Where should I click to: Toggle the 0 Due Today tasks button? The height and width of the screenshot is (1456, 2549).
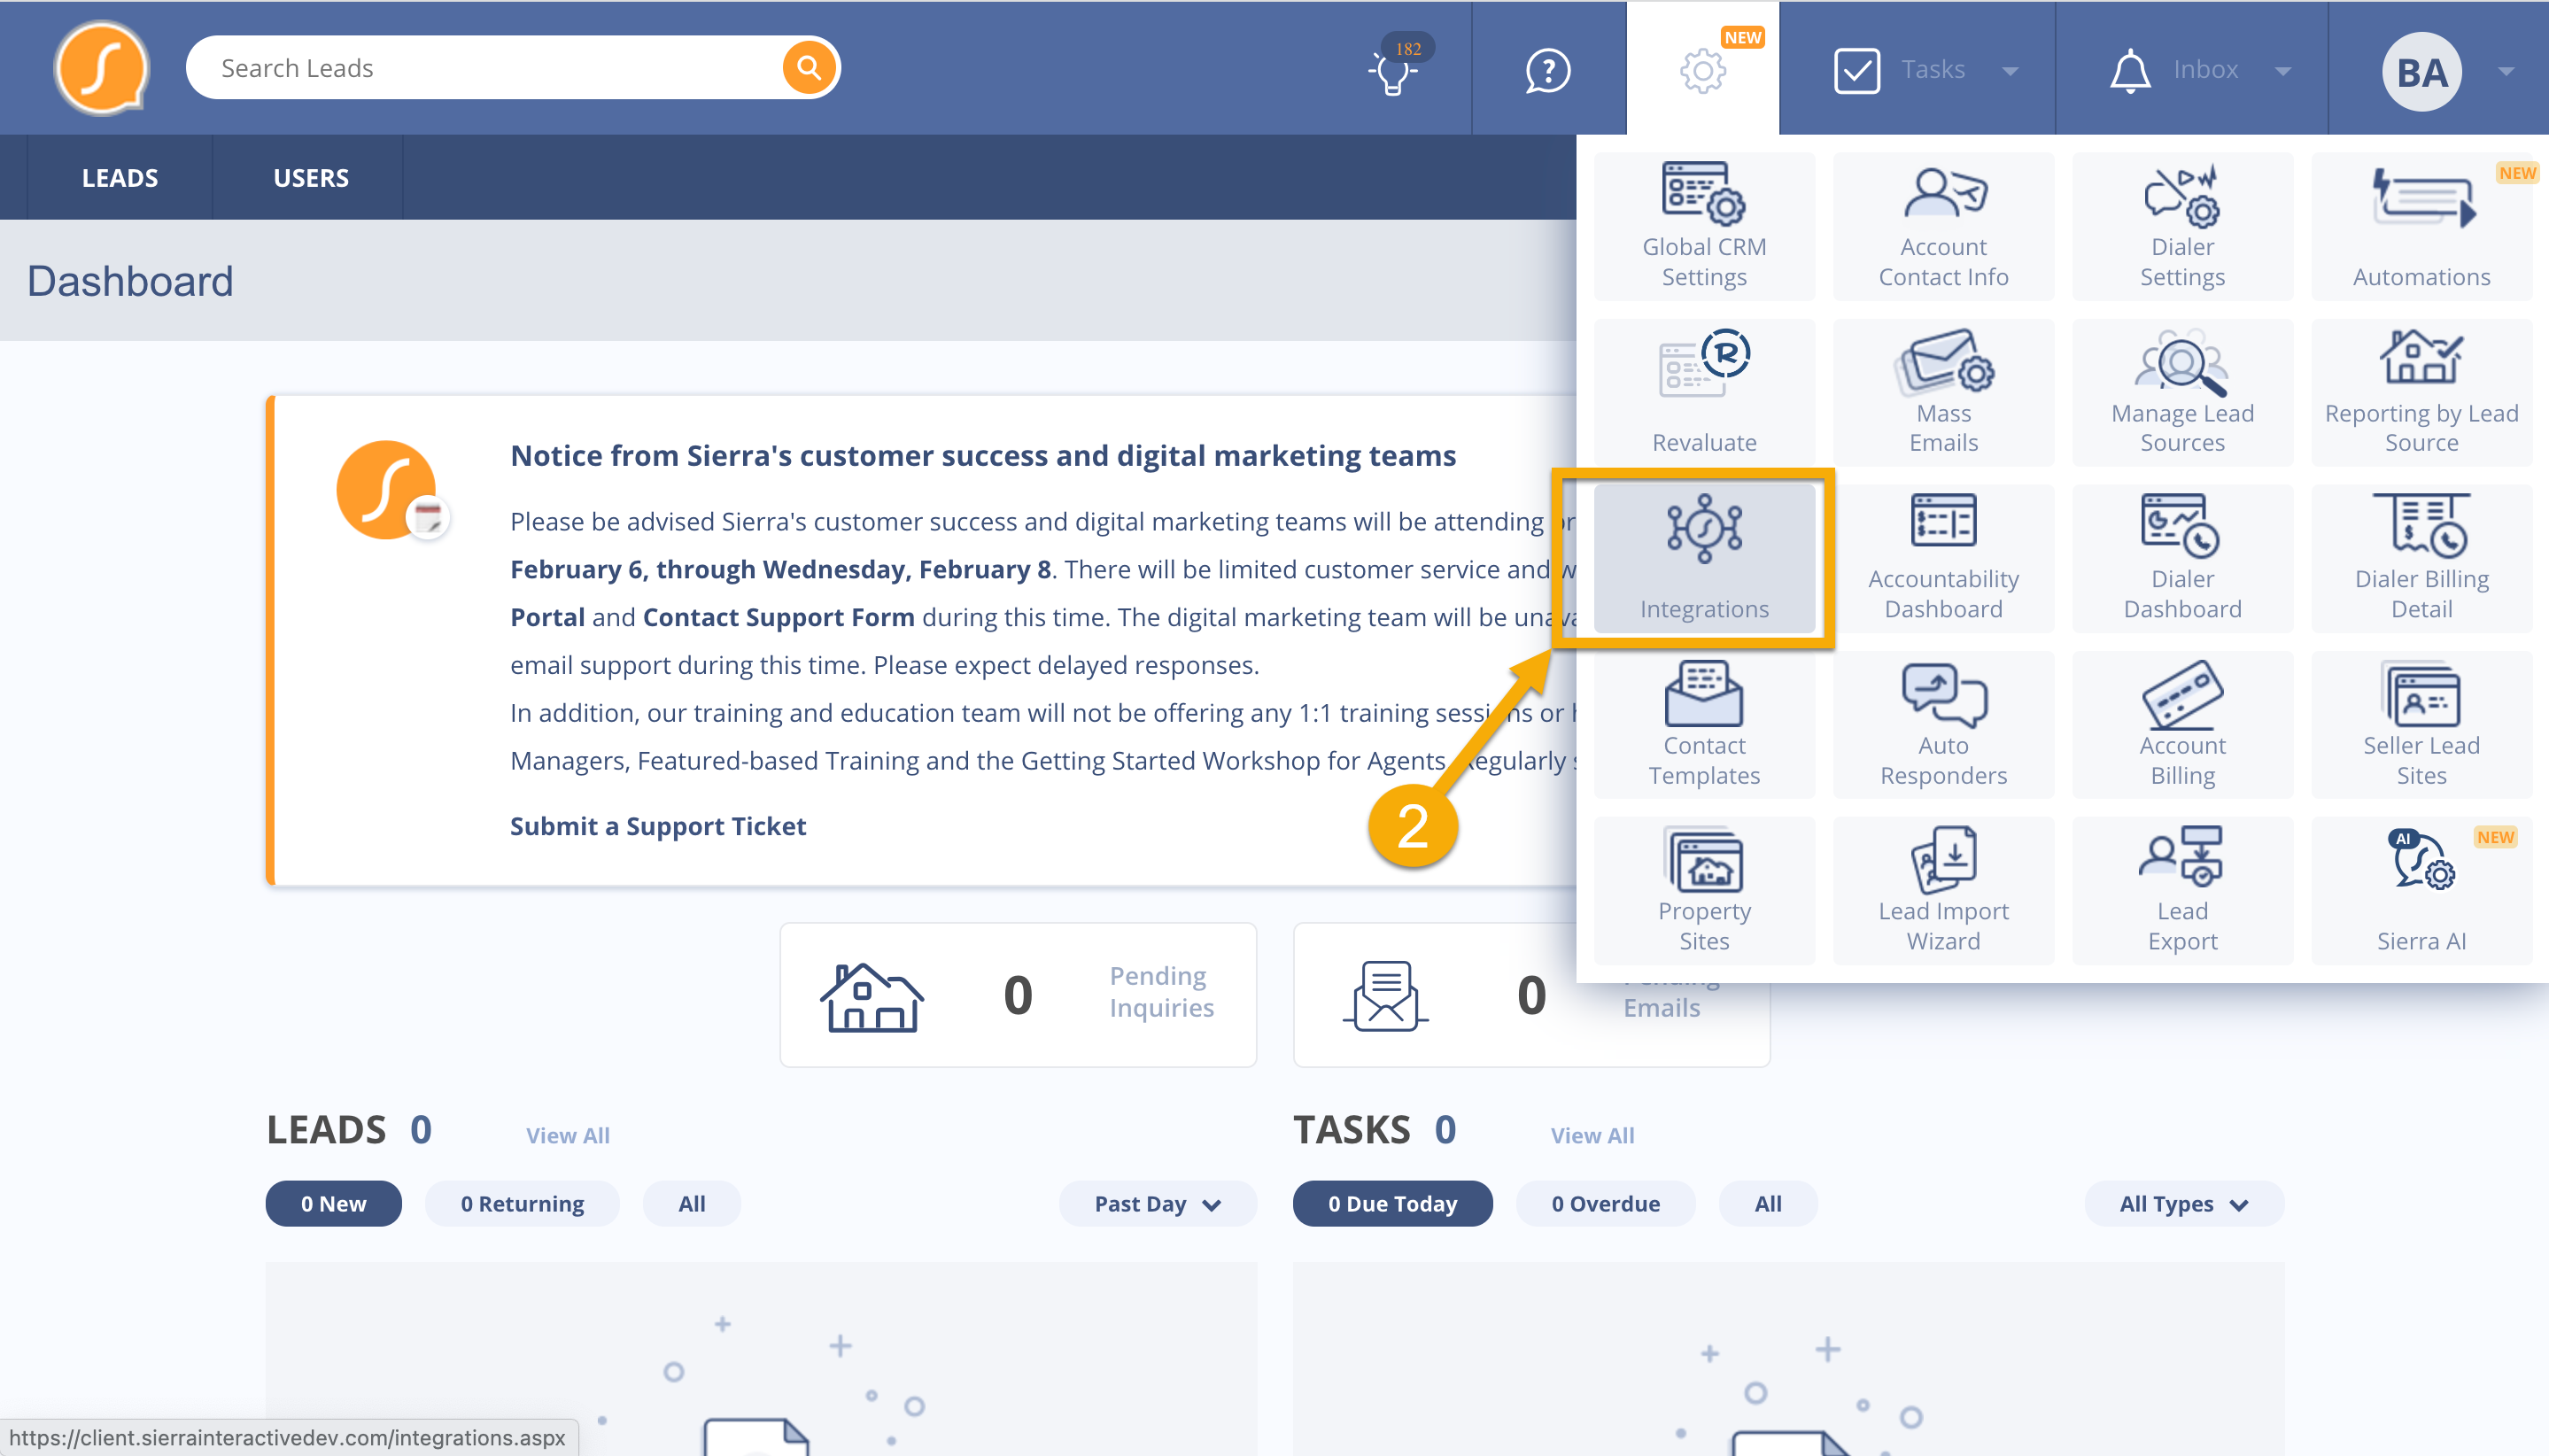click(x=1393, y=1204)
